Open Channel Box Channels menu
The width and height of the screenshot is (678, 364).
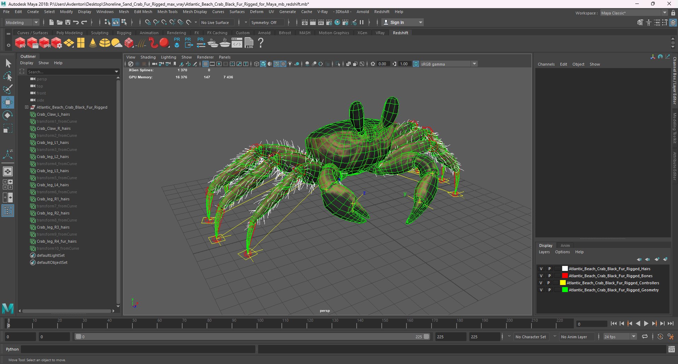(x=546, y=64)
